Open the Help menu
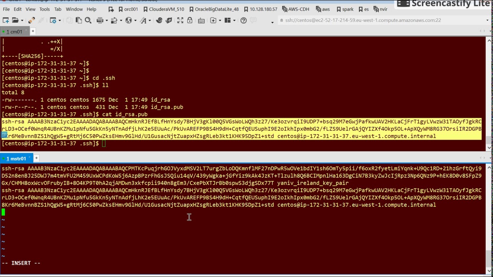The image size is (493, 277). (91, 9)
